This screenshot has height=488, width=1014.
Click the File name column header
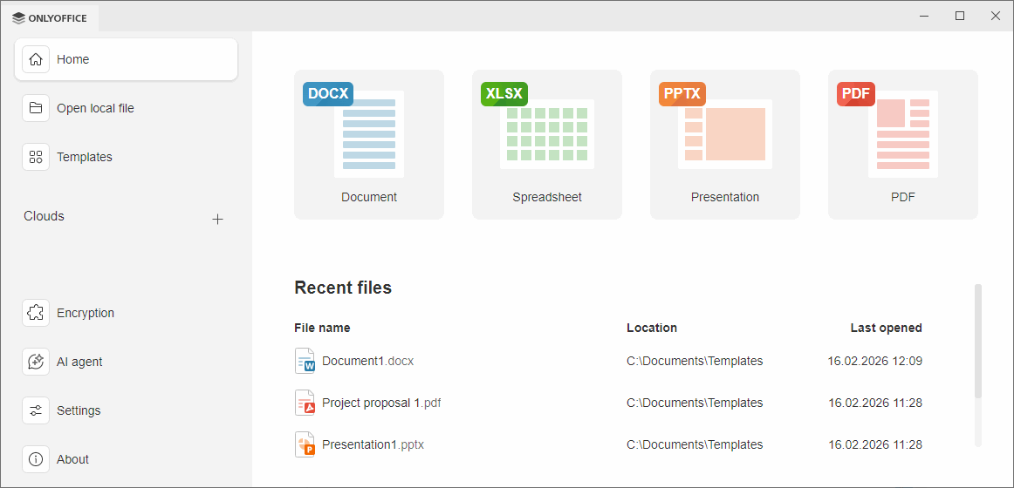322,328
